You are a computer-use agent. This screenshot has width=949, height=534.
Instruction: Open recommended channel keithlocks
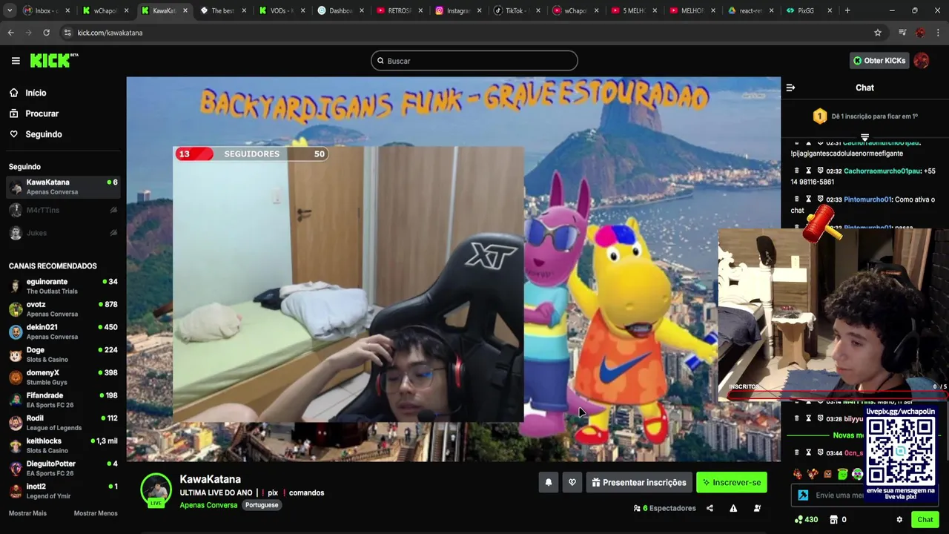click(x=63, y=446)
